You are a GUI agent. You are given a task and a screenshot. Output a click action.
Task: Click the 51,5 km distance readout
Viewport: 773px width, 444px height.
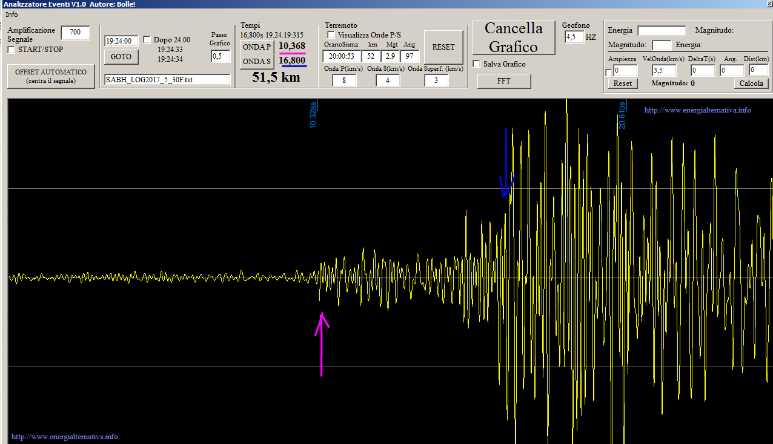pyautogui.click(x=276, y=77)
